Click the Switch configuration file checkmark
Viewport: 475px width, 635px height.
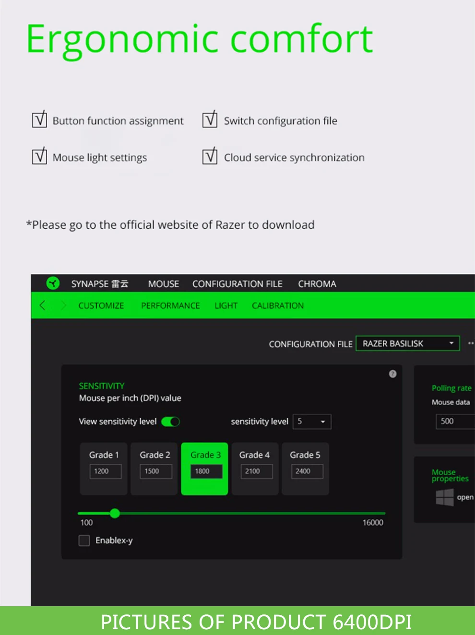pos(210,119)
